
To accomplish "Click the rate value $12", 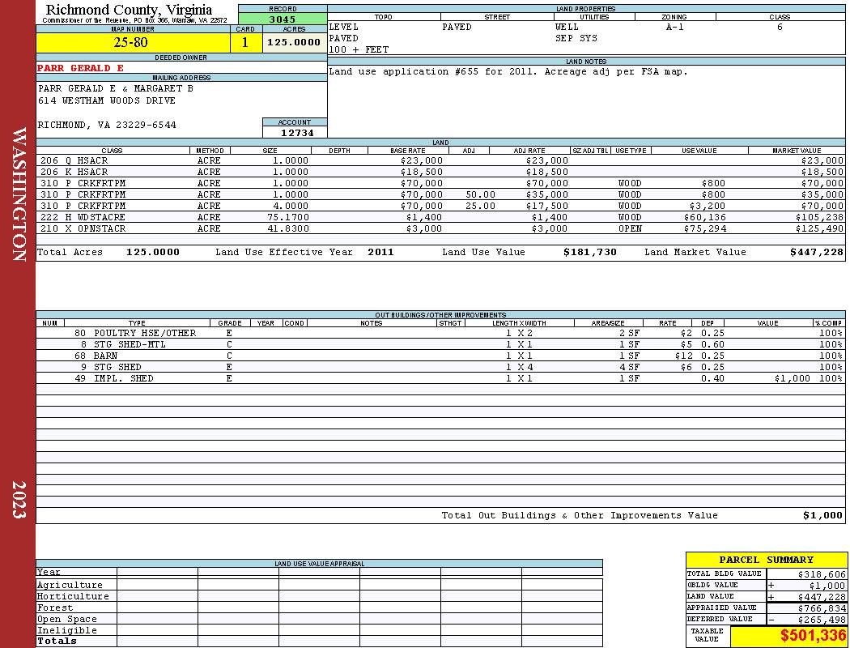I will pyautogui.click(x=683, y=356).
